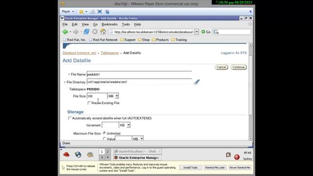The image size is (313, 176).
Task: Open the Player menu dropdown in VMware
Action: click(x=68, y=12)
